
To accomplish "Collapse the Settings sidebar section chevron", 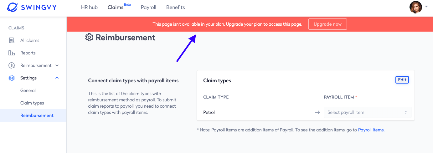I will [57, 78].
